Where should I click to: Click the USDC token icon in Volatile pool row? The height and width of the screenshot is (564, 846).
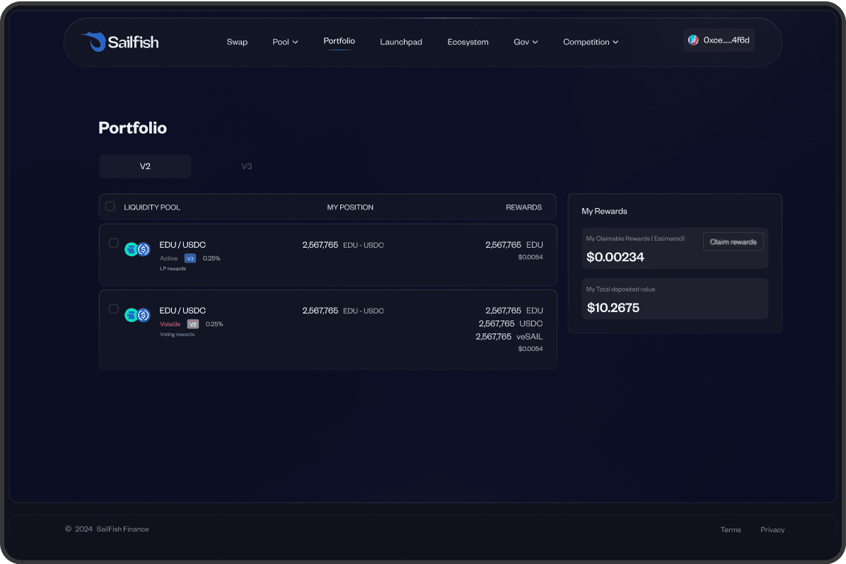point(144,315)
